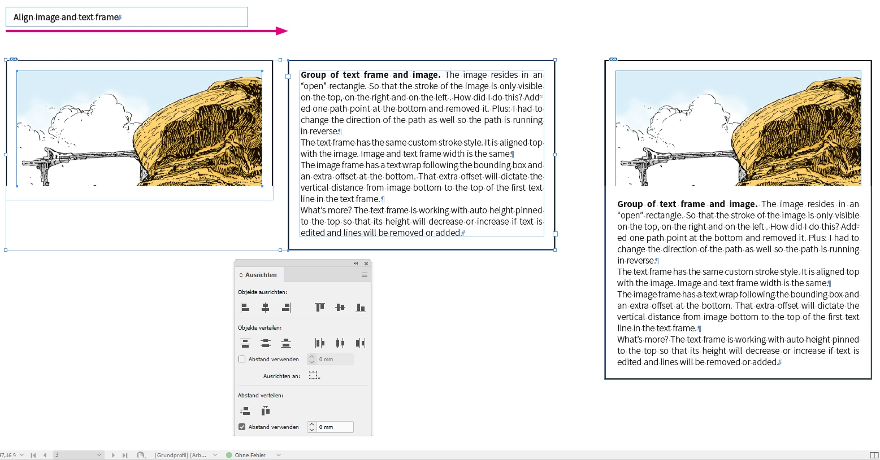Screen dimensions: 880x460
Task: Open the Ausrichten panel flyout menu
Action: point(365,275)
